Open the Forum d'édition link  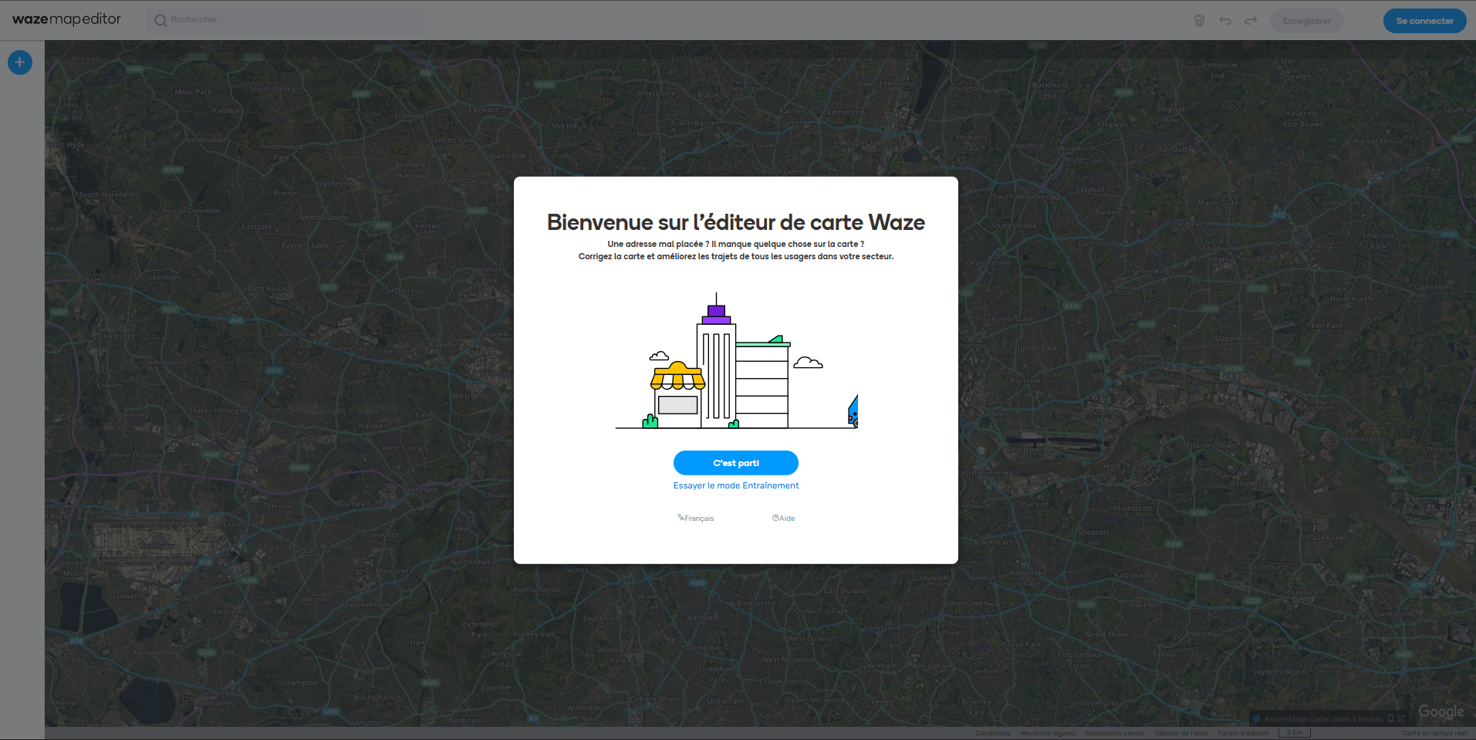[1242, 733]
